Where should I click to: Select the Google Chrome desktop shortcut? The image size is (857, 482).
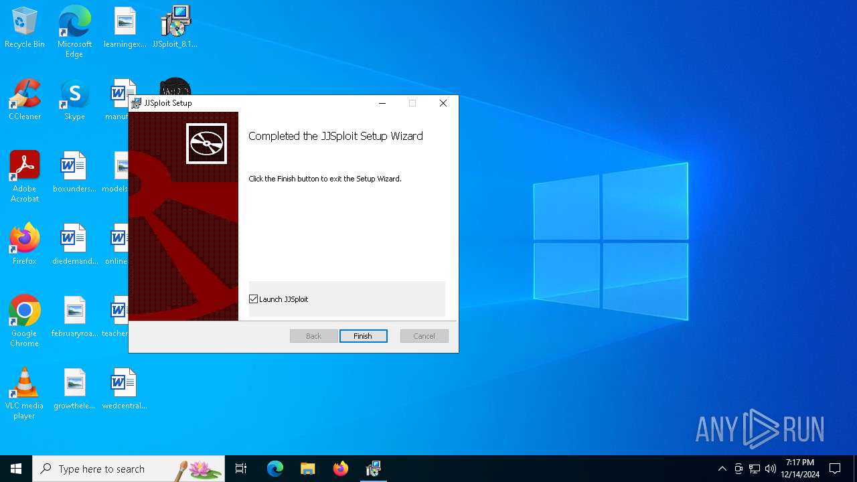[x=25, y=321]
